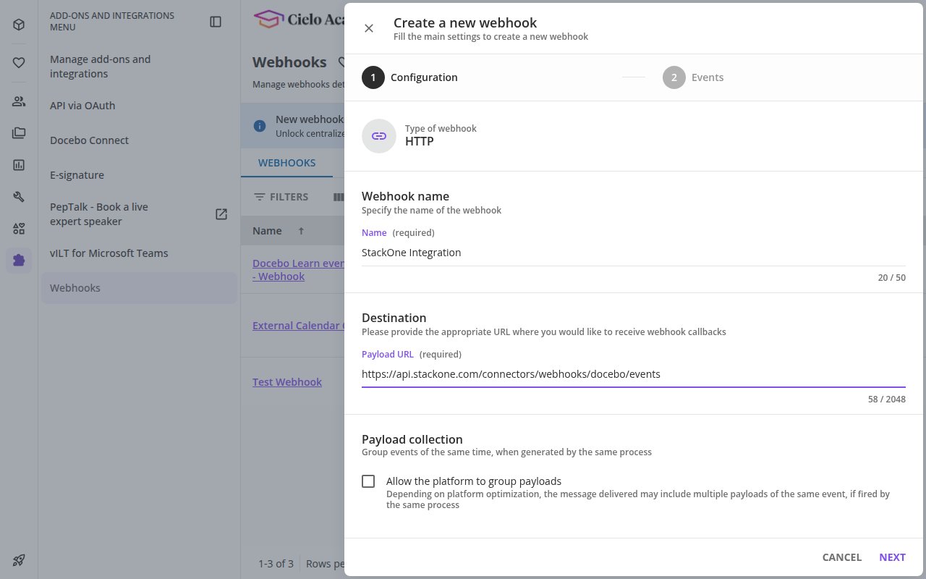Open the shapes widgets icon in rail
926x579 pixels.
pyautogui.click(x=19, y=229)
